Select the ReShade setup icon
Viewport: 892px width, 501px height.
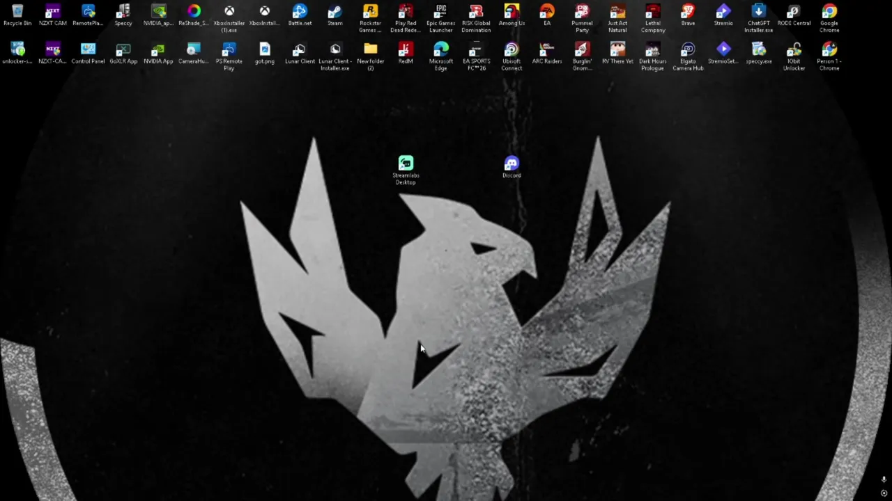[x=194, y=15]
